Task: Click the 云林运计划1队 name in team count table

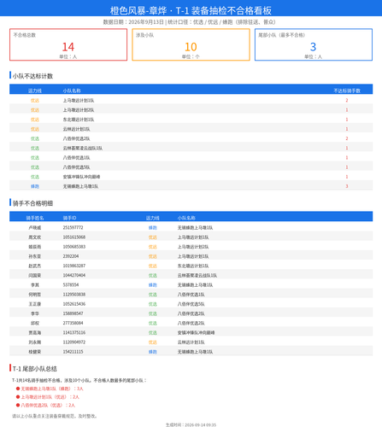Action: coord(76,129)
